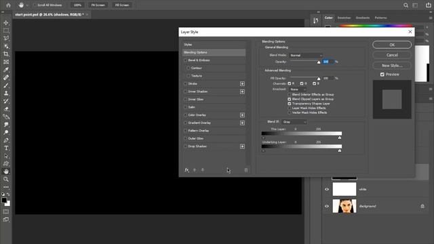
Task: Enable the Satin checkbox
Action: pos(185,107)
